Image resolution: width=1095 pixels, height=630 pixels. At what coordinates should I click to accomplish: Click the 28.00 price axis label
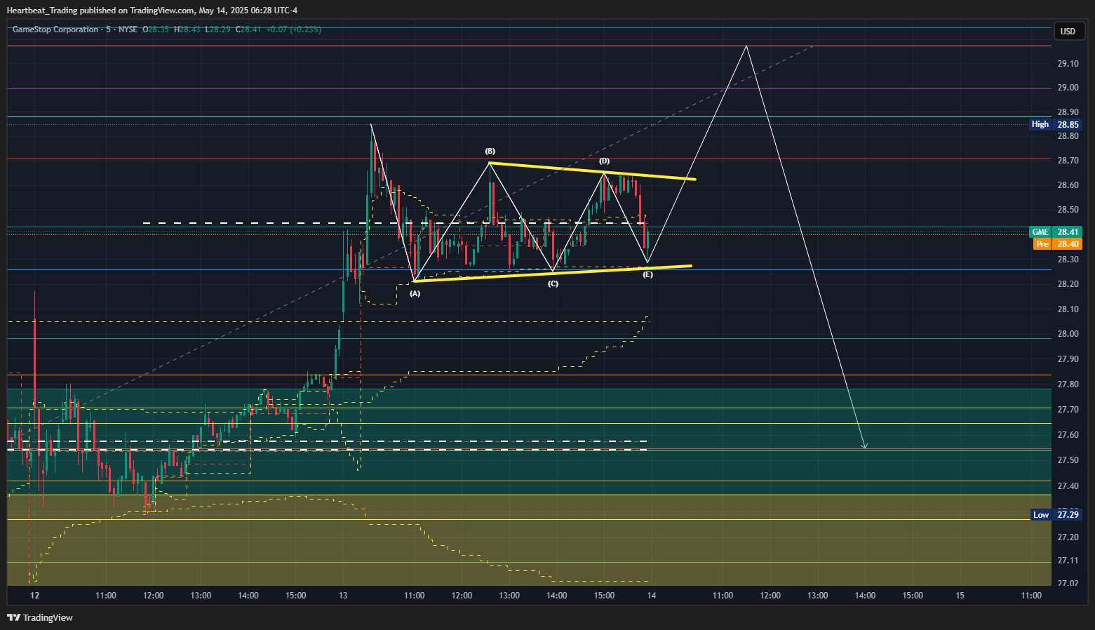coord(1068,334)
